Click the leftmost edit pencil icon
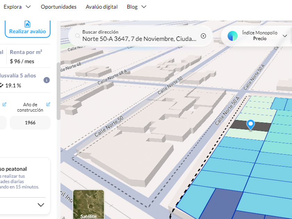 pyautogui.click(x=5, y=104)
